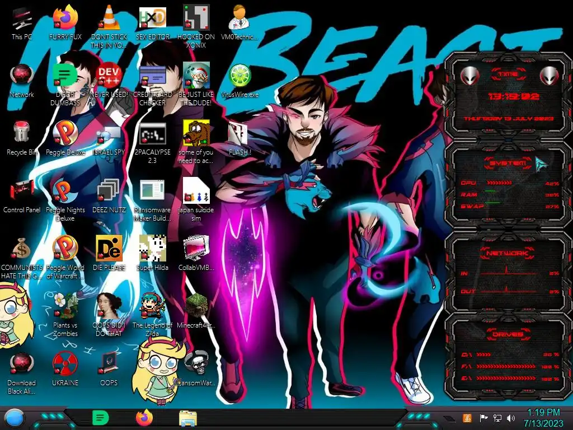Open Minecraft4Fr grass block icon
This screenshot has height=430, width=573.
196,311
